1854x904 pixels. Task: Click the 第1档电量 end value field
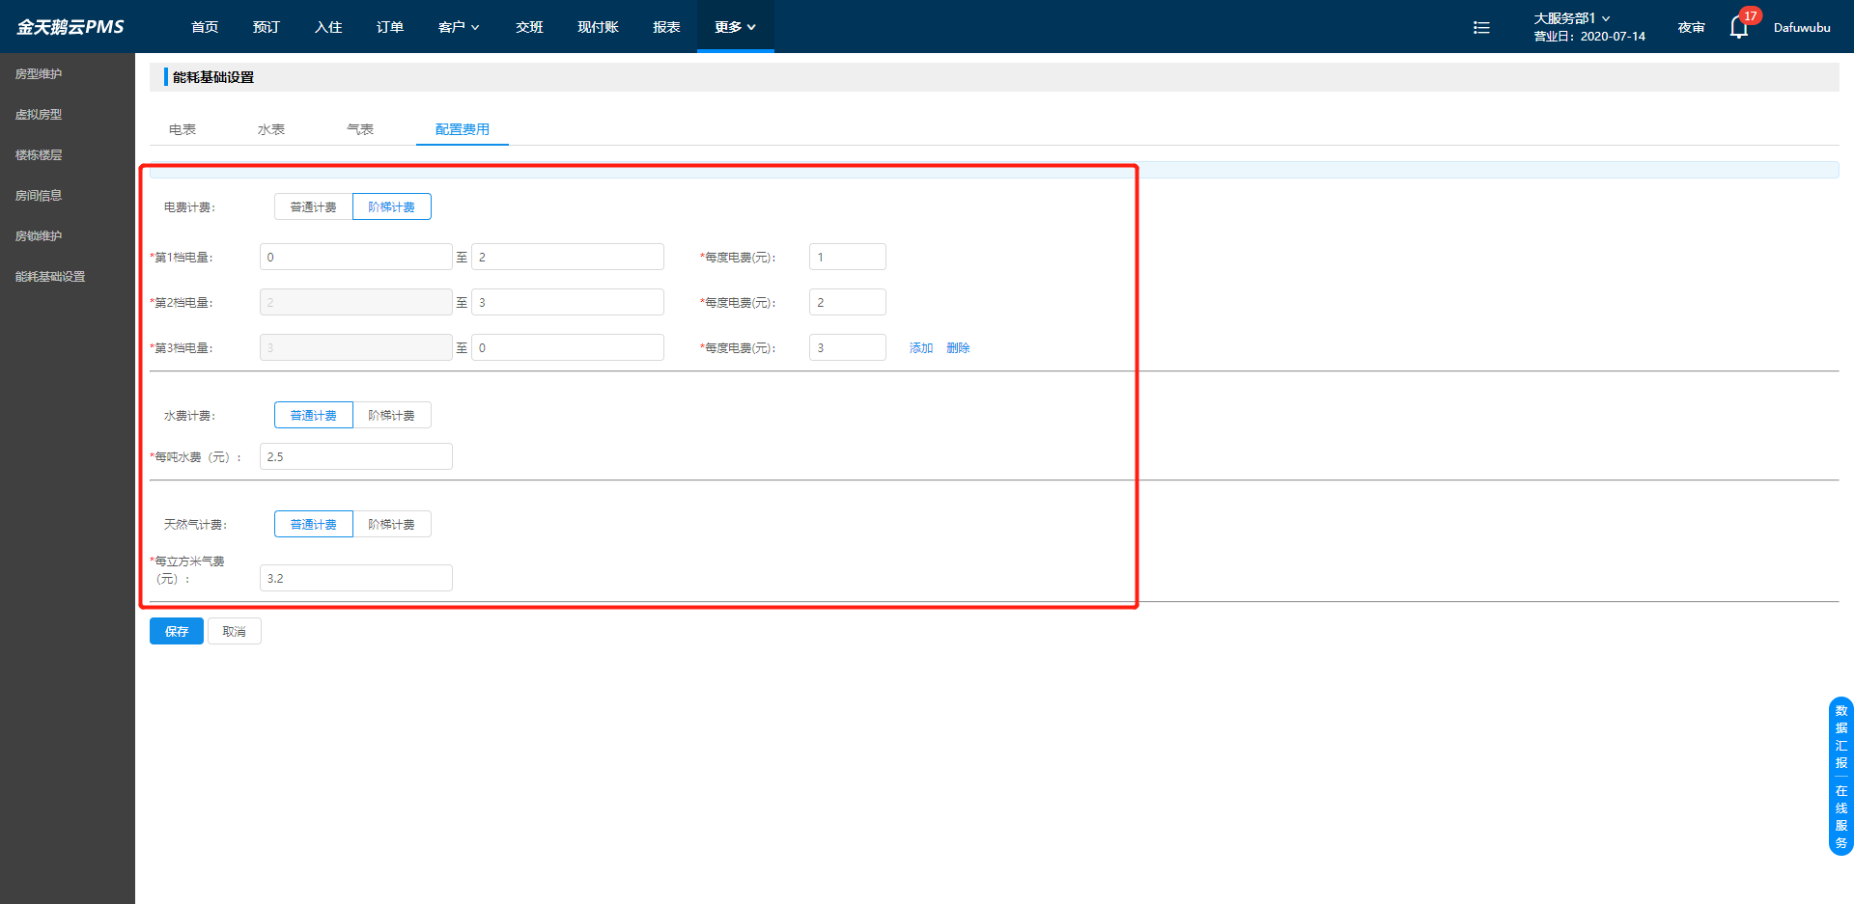568,257
